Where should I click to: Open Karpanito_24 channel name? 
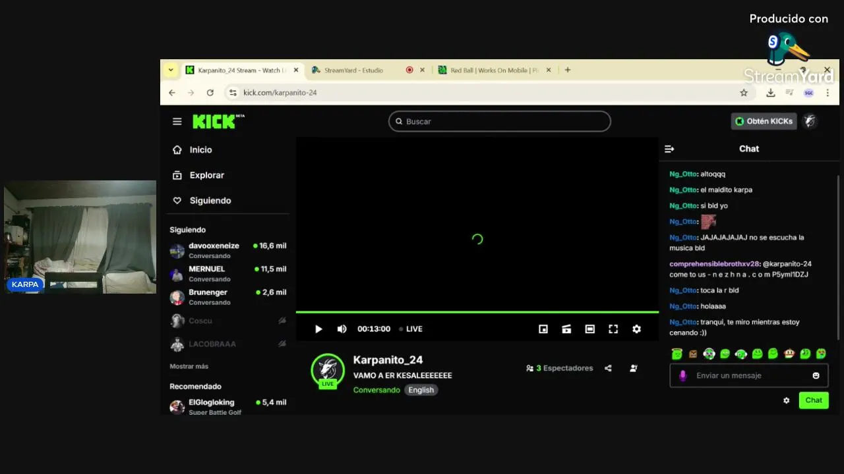click(x=388, y=360)
